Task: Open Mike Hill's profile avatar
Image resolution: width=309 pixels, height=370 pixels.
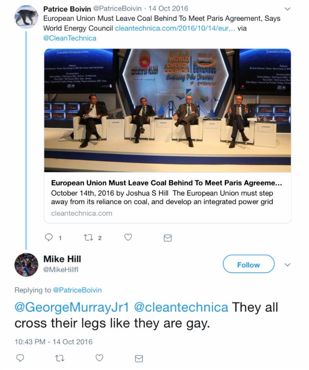Action: coord(26,265)
